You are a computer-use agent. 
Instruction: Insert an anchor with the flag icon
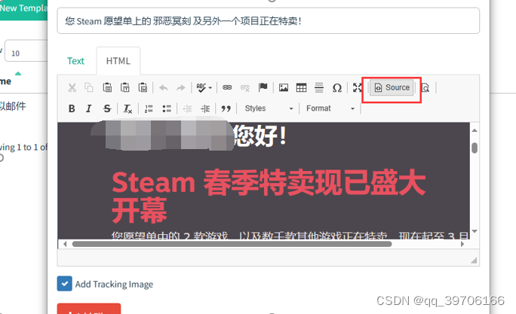[263, 87]
